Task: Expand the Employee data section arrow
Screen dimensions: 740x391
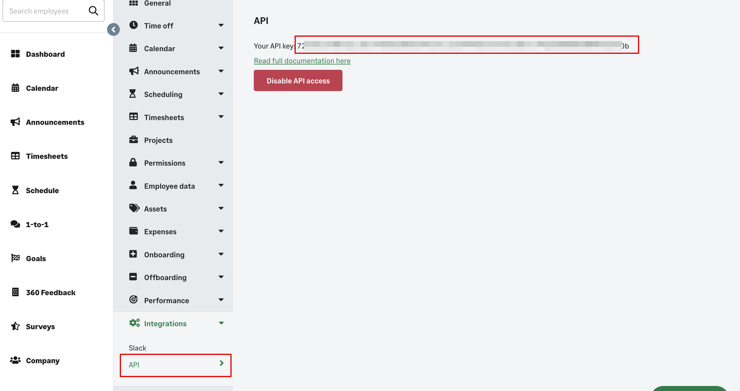Action: (x=221, y=185)
